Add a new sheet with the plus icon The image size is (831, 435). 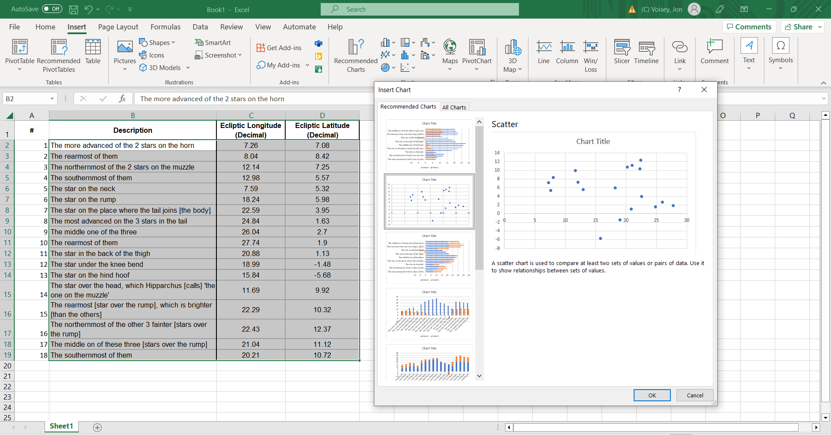click(x=97, y=427)
